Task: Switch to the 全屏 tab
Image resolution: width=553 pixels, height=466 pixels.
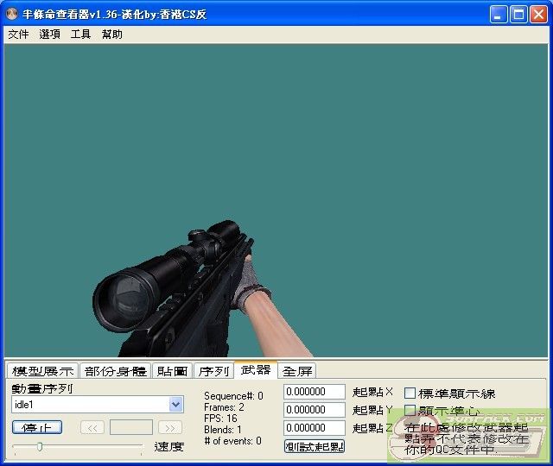Action: click(297, 371)
